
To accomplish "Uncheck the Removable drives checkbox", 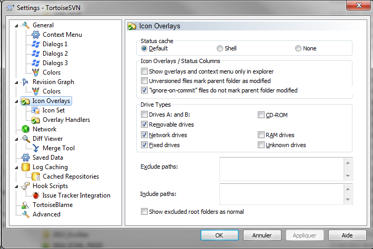I will [144, 125].
